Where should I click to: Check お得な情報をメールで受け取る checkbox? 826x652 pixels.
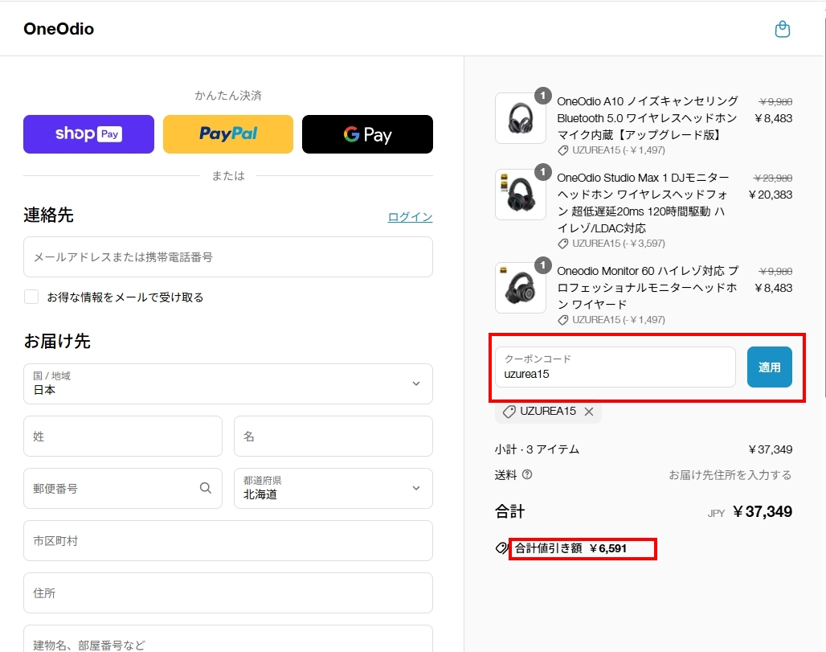click(31, 297)
